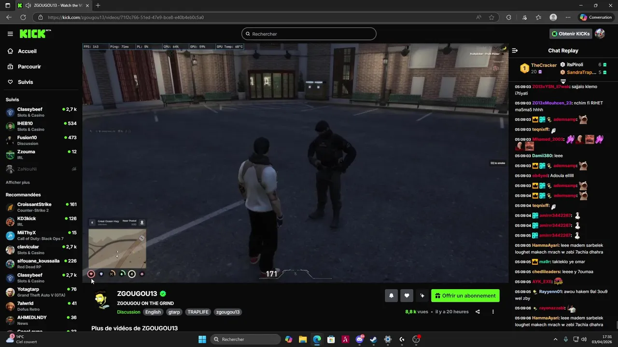Collapse the Chat Replay panel
Viewport: 618px width, 347px height.
point(515,51)
